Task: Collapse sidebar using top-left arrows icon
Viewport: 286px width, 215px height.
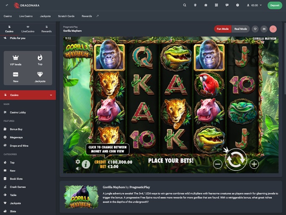Action: pos(7,5)
